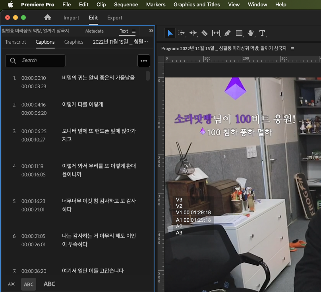Select small ABC caption text size

(x=12, y=284)
